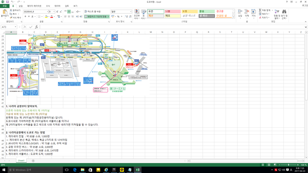The image size is (308, 173).
Task: Toggle Bold formatting
Action: click(25, 17)
